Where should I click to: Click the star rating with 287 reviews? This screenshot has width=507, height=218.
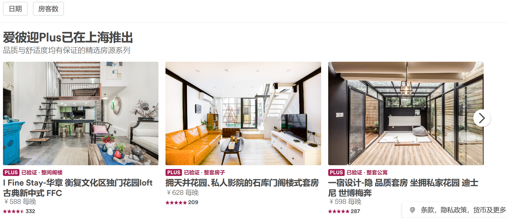tap(344, 211)
